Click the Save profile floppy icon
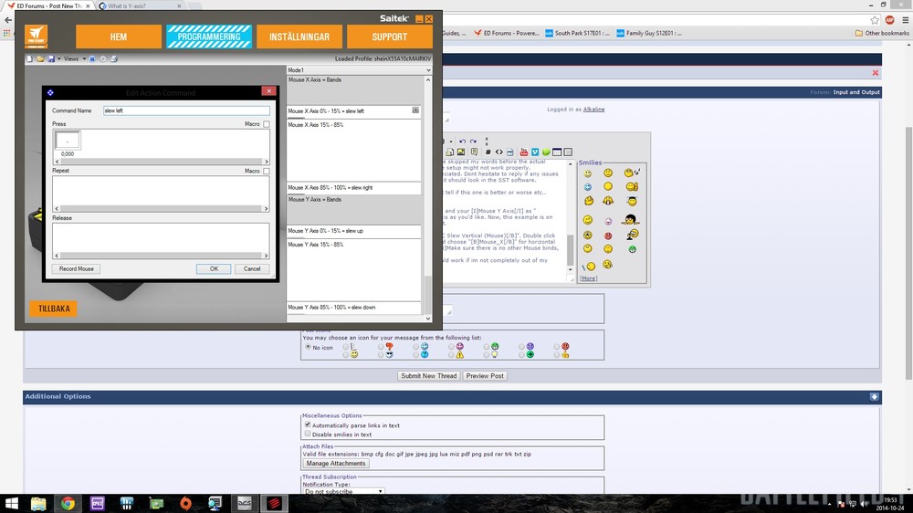Viewport: 913px width, 513px height. [x=51, y=58]
